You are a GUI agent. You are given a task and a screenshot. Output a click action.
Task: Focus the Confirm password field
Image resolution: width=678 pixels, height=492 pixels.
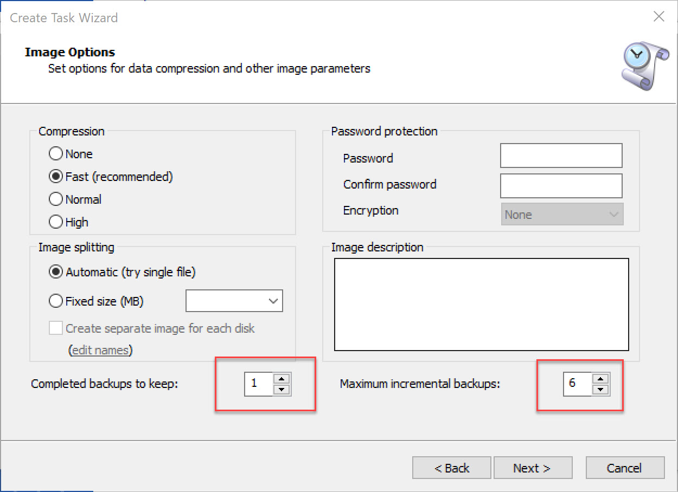(561, 186)
